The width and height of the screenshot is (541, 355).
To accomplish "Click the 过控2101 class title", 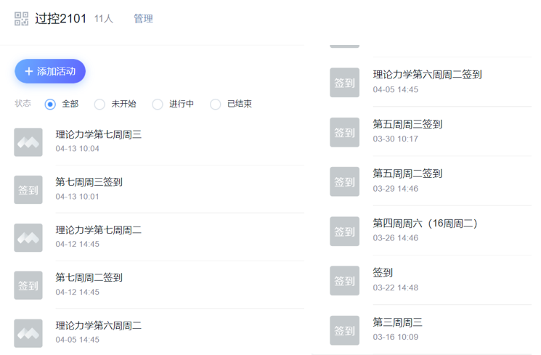I will [61, 19].
